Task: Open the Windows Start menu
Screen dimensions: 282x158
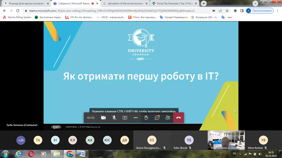Action: [6, 154]
